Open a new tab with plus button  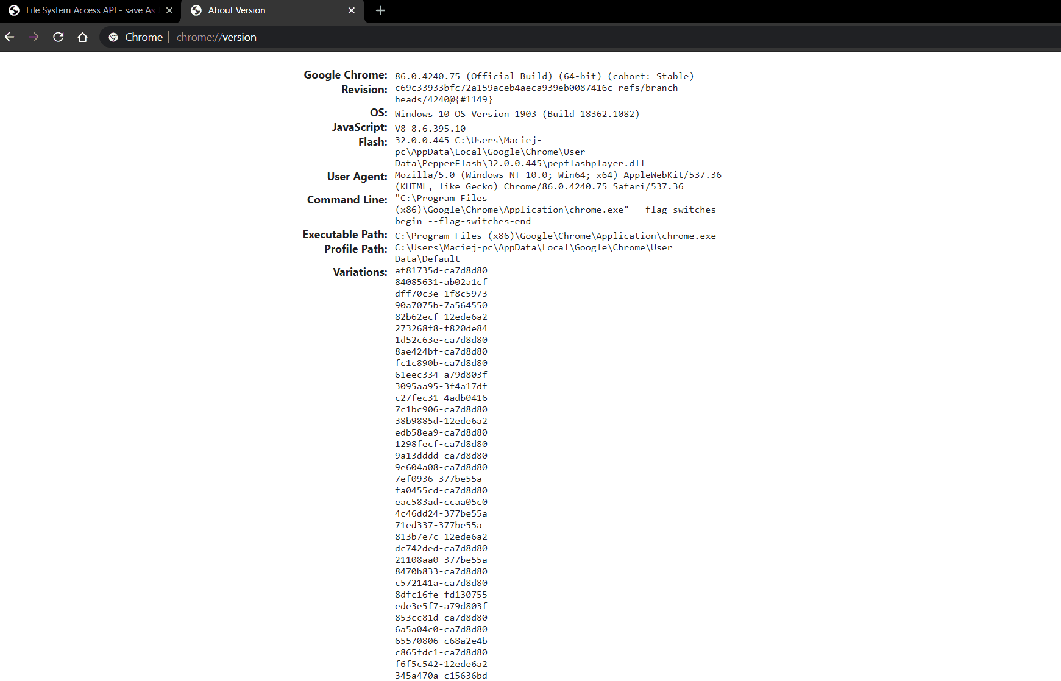380,10
